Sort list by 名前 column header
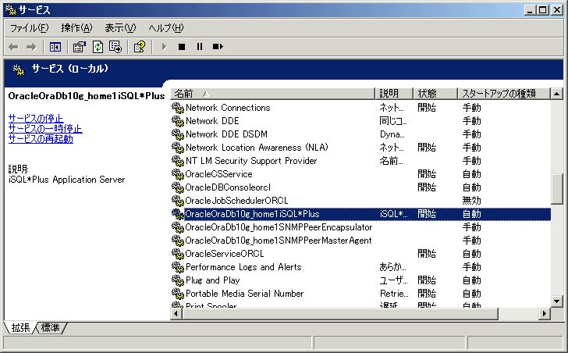Viewport: 568px width, 353px height. (272, 93)
